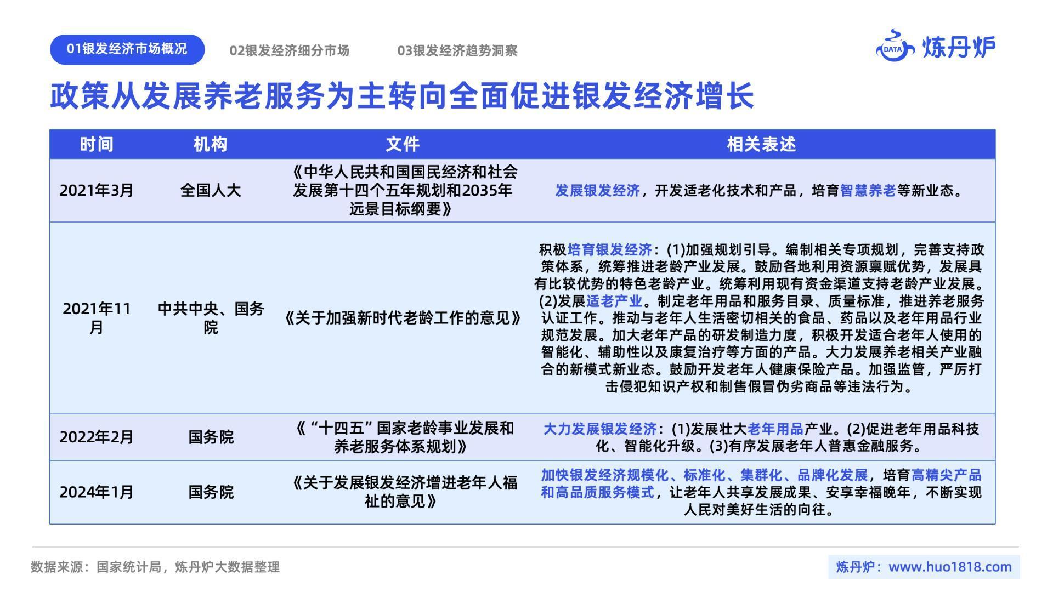The image size is (1053, 592).
Task: Click the 炼丹炉 DATA logo icon
Action: (895, 45)
